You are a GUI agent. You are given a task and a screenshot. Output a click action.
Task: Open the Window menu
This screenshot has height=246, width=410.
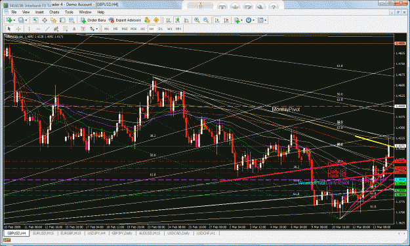85,12
